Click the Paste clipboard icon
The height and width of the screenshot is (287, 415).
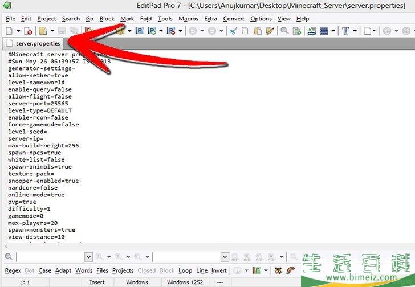click(x=258, y=31)
